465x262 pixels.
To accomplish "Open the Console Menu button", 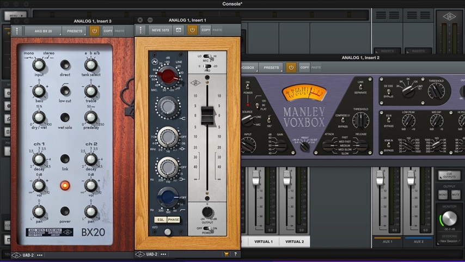I will 18,16.
